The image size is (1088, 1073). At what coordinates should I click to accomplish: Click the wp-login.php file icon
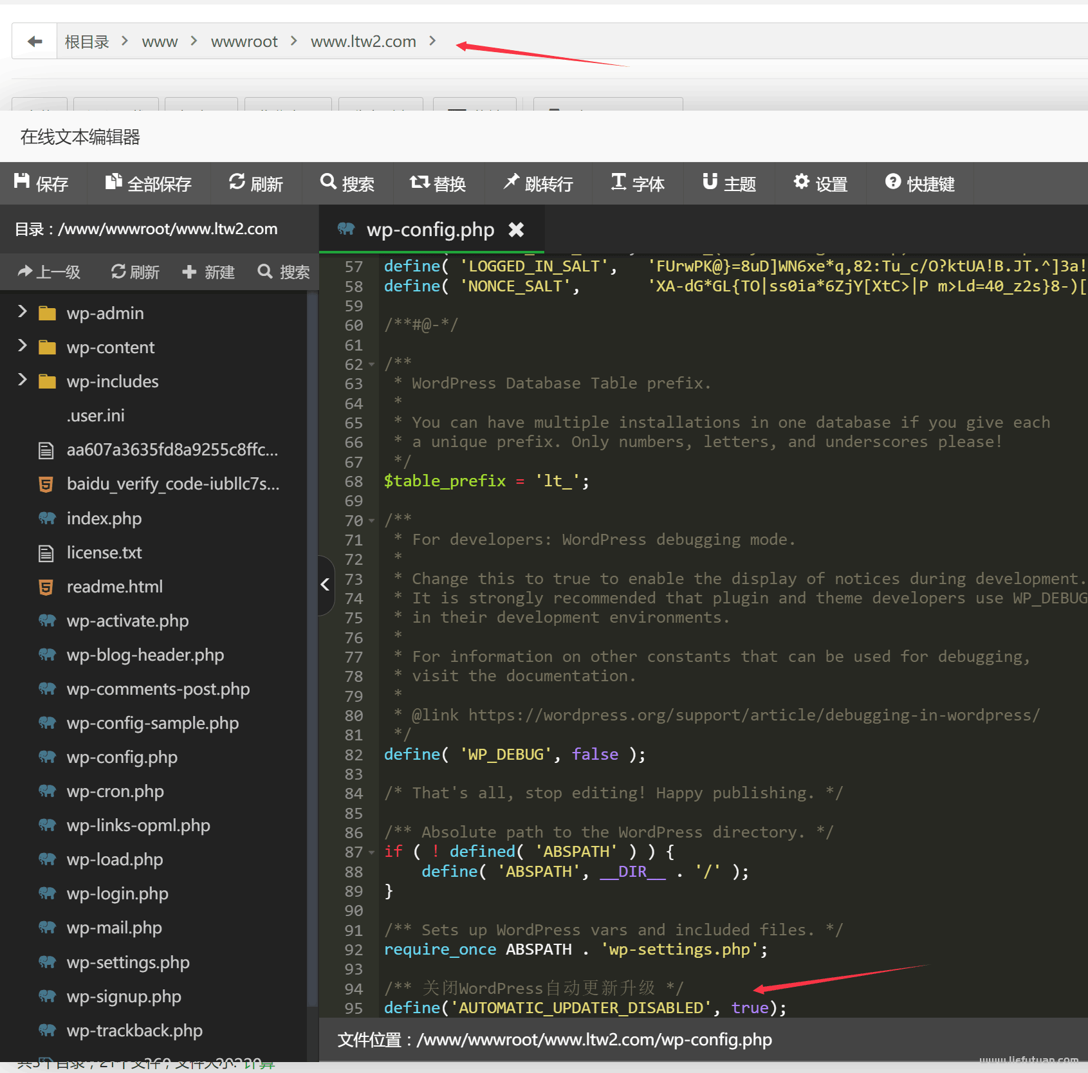coord(47,894)
